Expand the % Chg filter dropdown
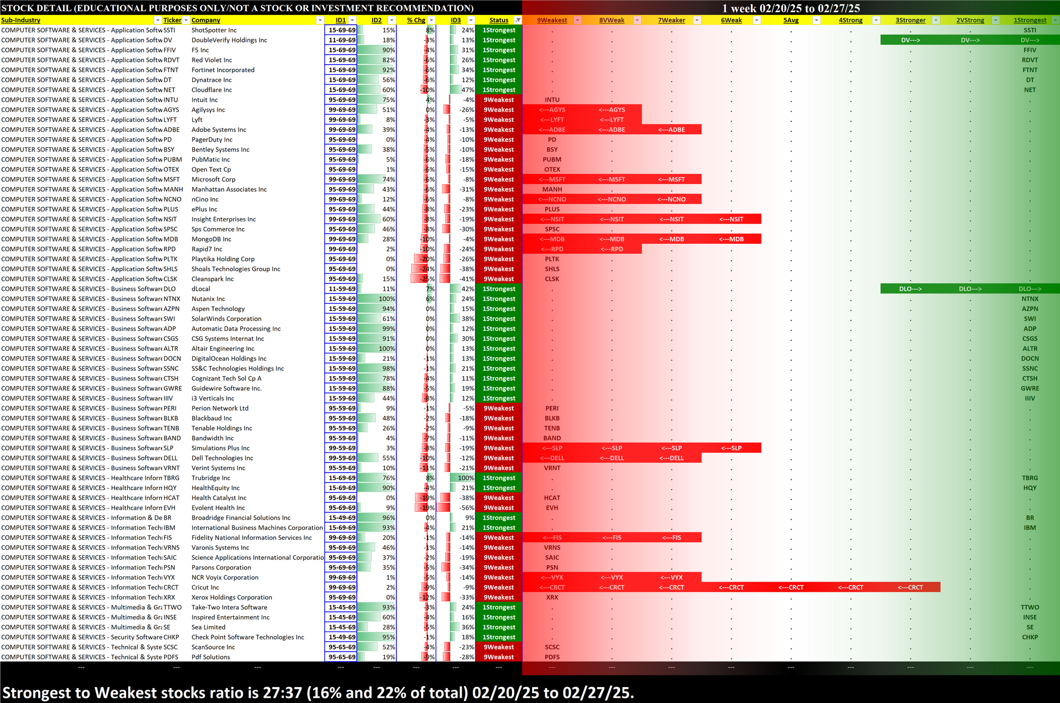 coord(431,20)
